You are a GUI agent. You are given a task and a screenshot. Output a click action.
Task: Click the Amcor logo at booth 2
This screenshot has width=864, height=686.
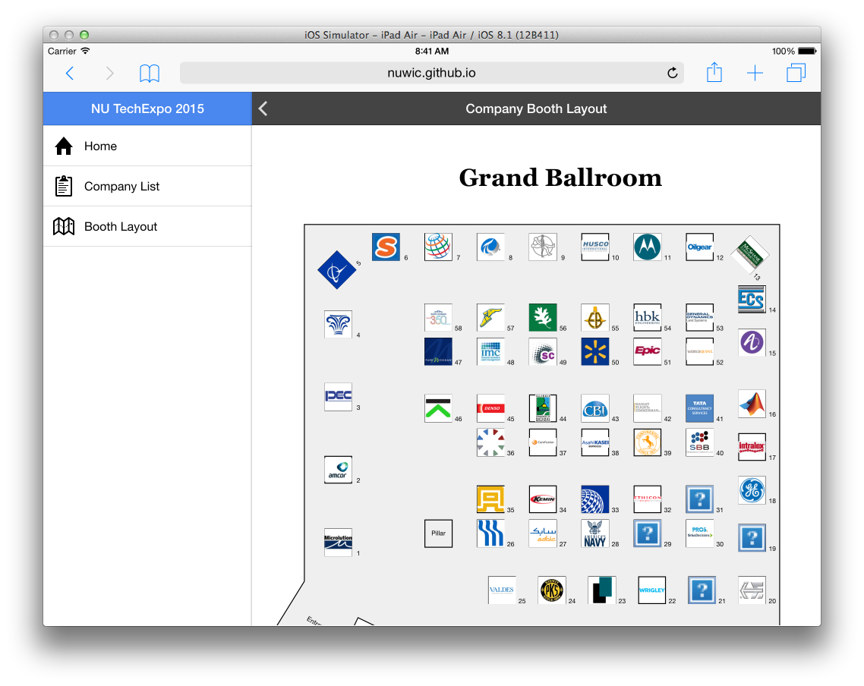click(x=338, y=469)
